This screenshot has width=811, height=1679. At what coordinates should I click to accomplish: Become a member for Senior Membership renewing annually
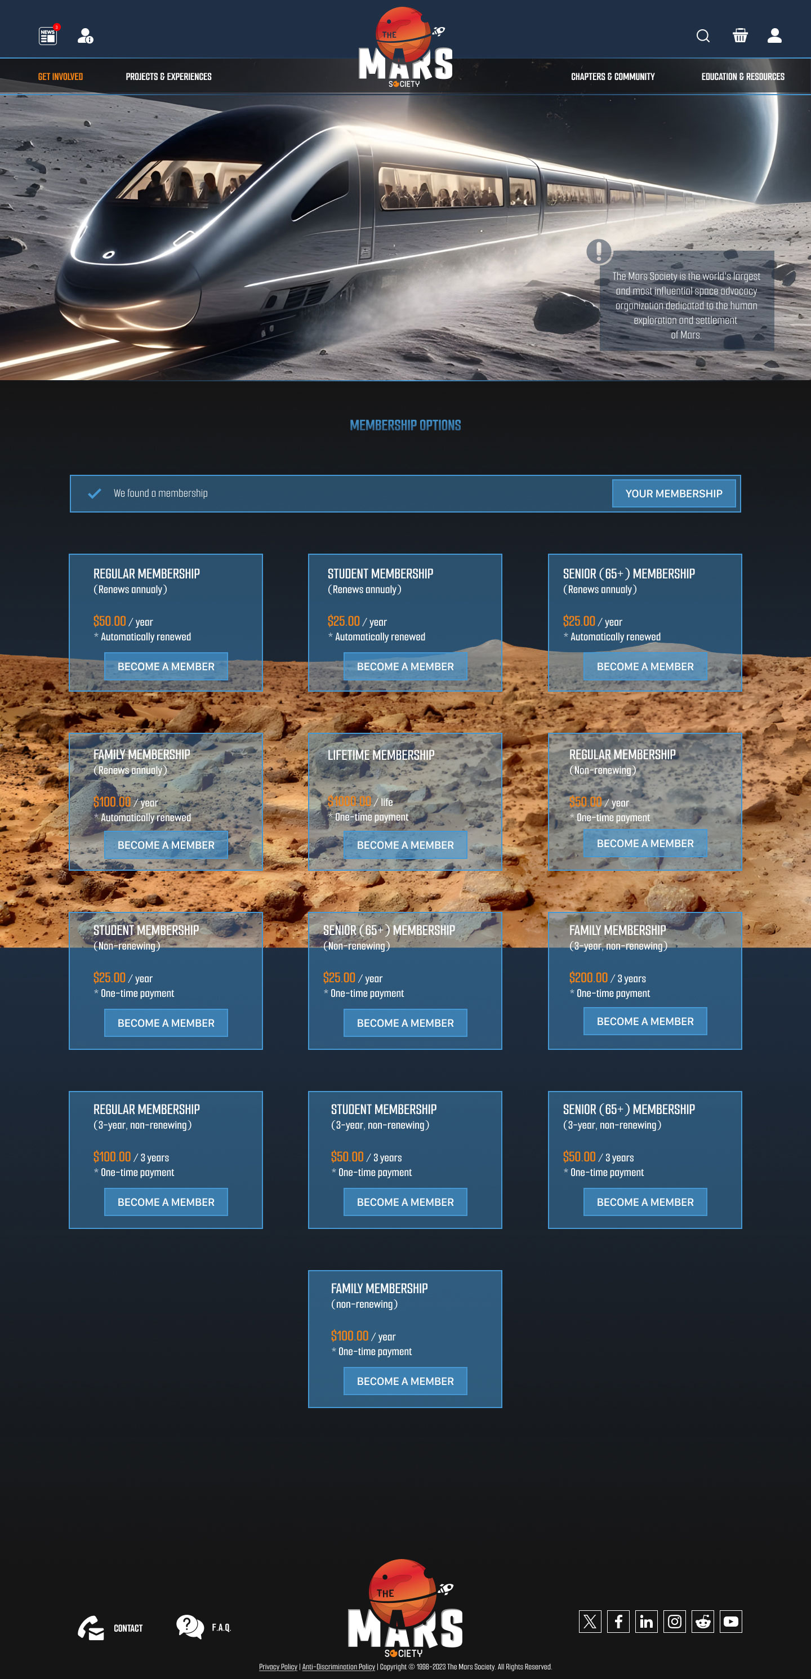point(645,666)
